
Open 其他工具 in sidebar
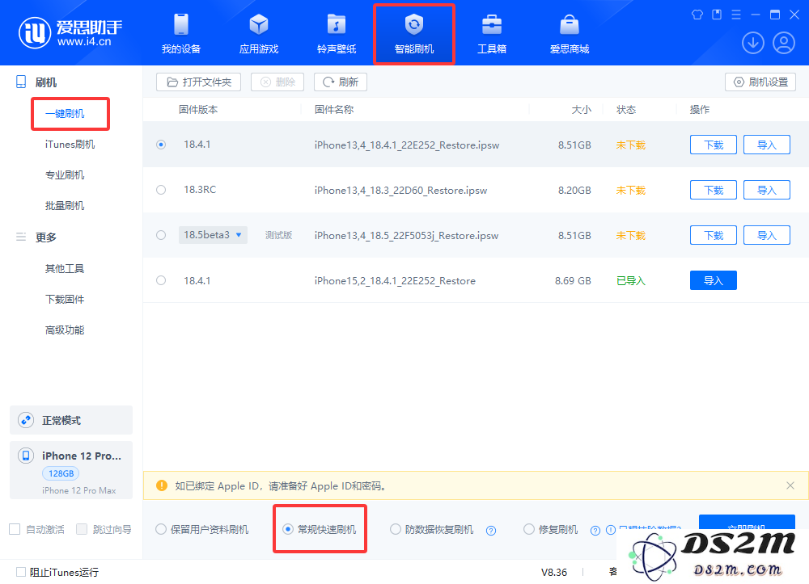(65, 269)
